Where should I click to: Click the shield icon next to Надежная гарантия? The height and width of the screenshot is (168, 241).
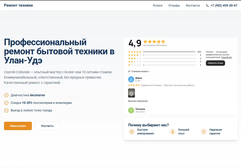(x=204, y=132)
